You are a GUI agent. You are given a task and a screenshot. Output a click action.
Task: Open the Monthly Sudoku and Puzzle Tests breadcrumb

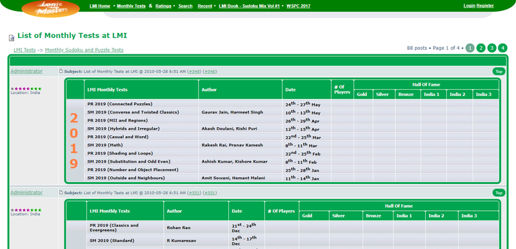pos(84,50)
